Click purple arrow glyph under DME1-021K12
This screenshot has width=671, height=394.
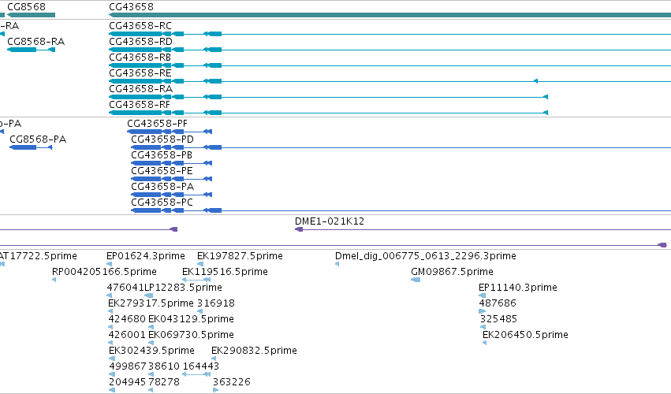299,230
